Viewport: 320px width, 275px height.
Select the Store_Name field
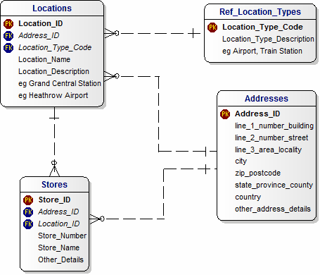tap(58, 248)
